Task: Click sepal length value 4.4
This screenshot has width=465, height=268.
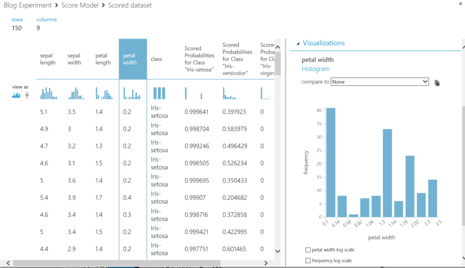Action: click(44, 249)
